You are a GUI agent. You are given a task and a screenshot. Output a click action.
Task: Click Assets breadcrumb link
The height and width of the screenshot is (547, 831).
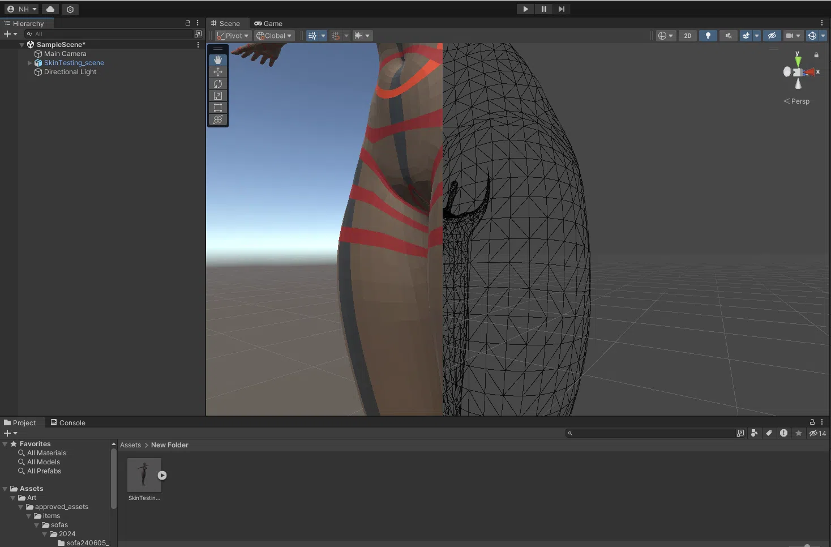coord(130,445)
